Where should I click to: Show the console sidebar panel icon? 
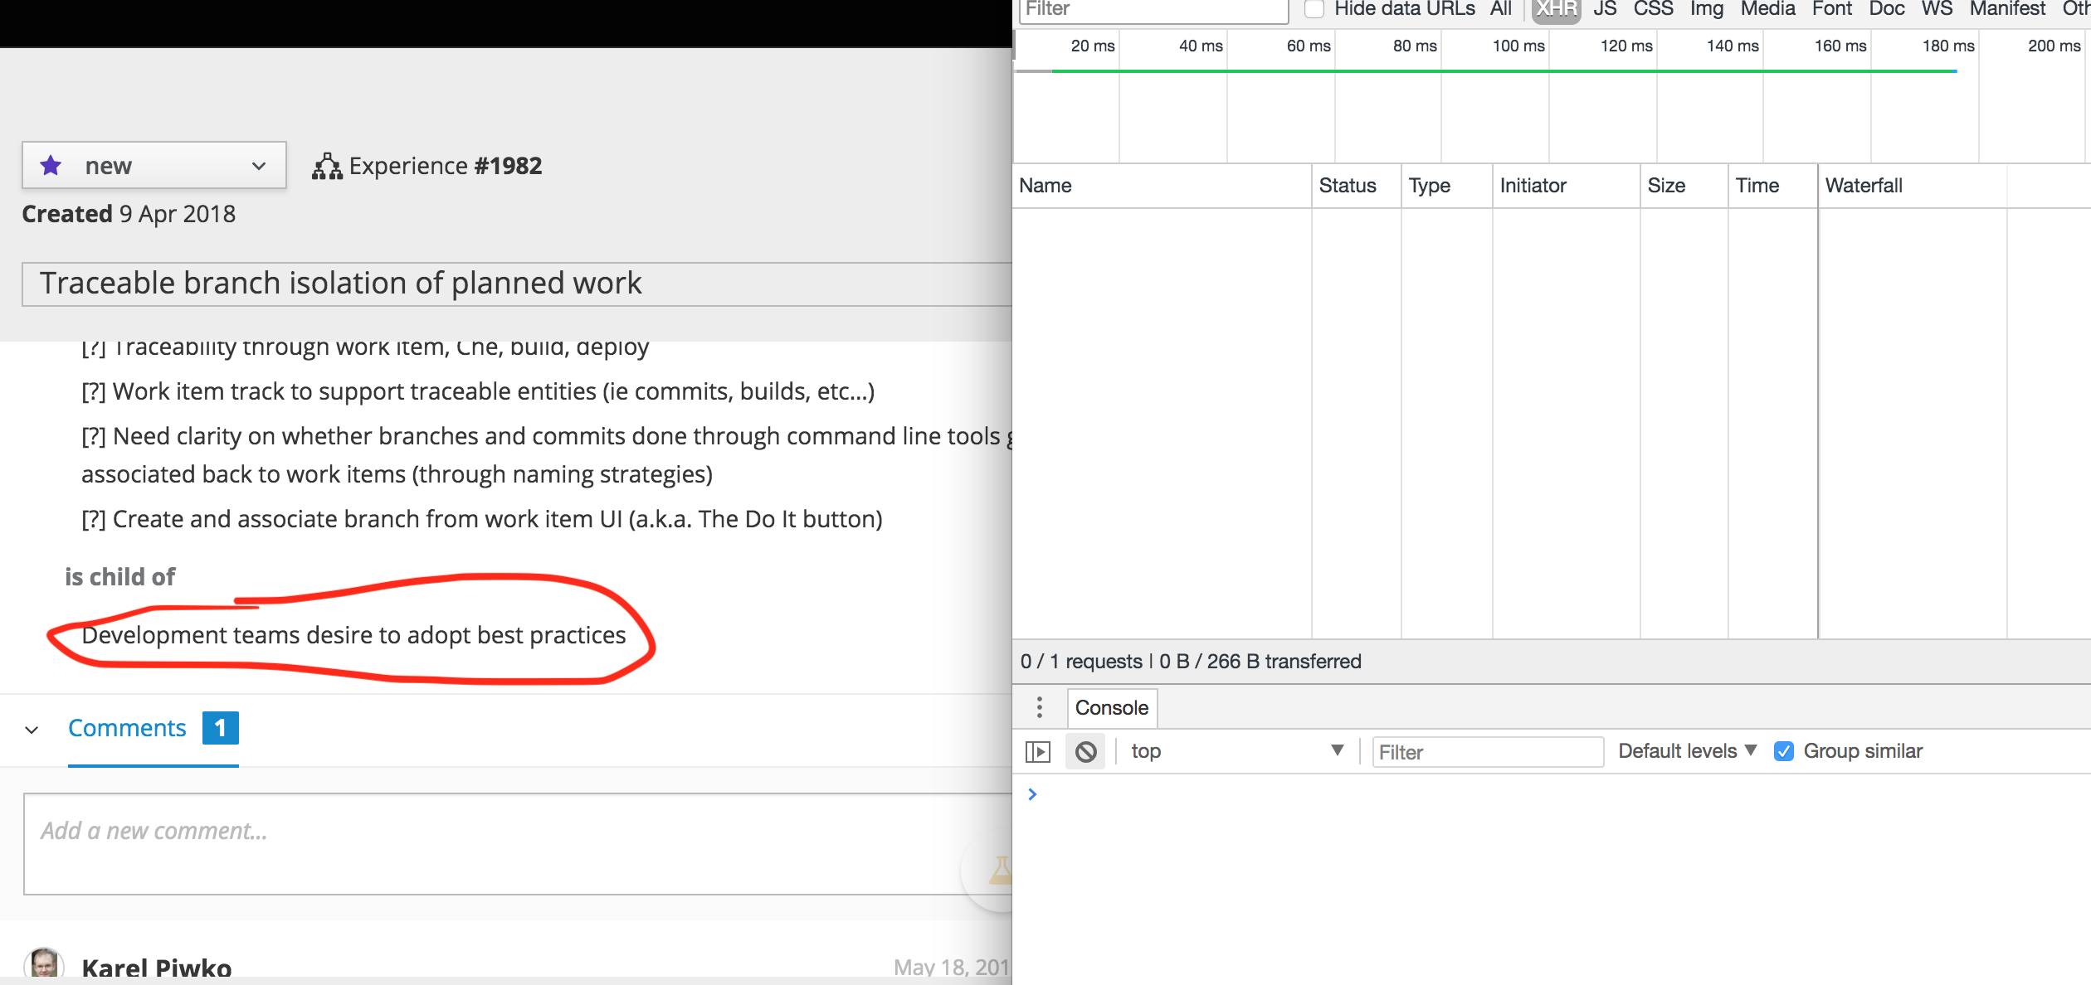click(x=1038, y=751)
